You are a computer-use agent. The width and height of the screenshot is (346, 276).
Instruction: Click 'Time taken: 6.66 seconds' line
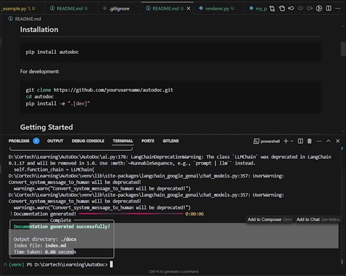[x=45, y=252]
